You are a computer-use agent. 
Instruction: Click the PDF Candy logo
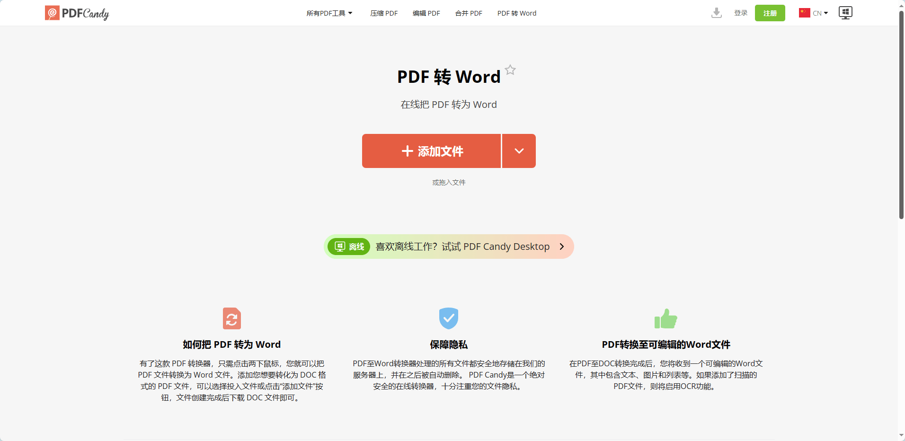76,13
